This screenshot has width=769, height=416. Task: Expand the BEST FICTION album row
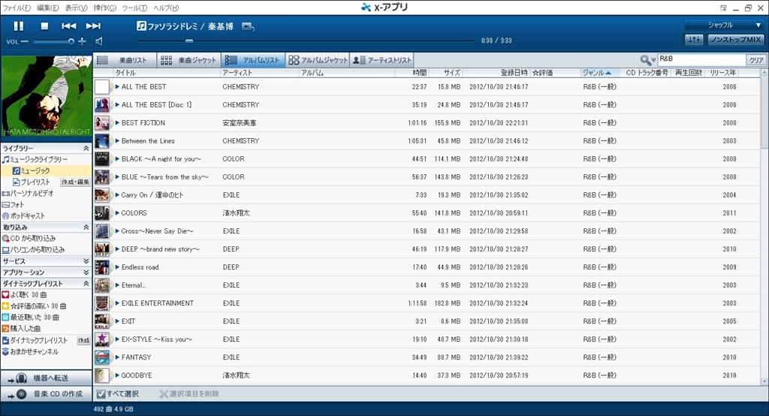click(117, 122)
